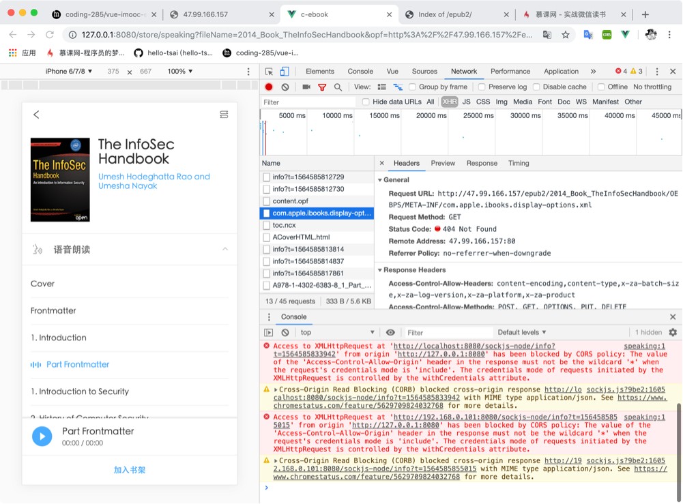Bookmark this page with the star icon
683x504 pixels.
(x=566, y=35)
